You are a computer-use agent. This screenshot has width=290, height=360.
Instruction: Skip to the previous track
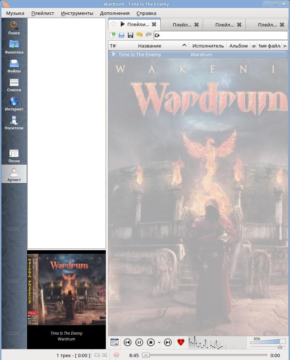(x=128, y=342)
